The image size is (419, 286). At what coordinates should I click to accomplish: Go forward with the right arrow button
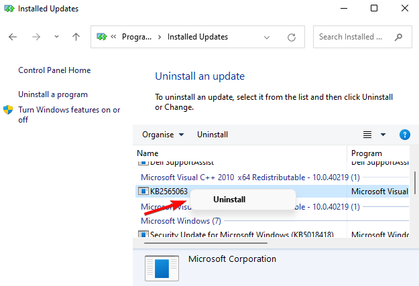36,37
